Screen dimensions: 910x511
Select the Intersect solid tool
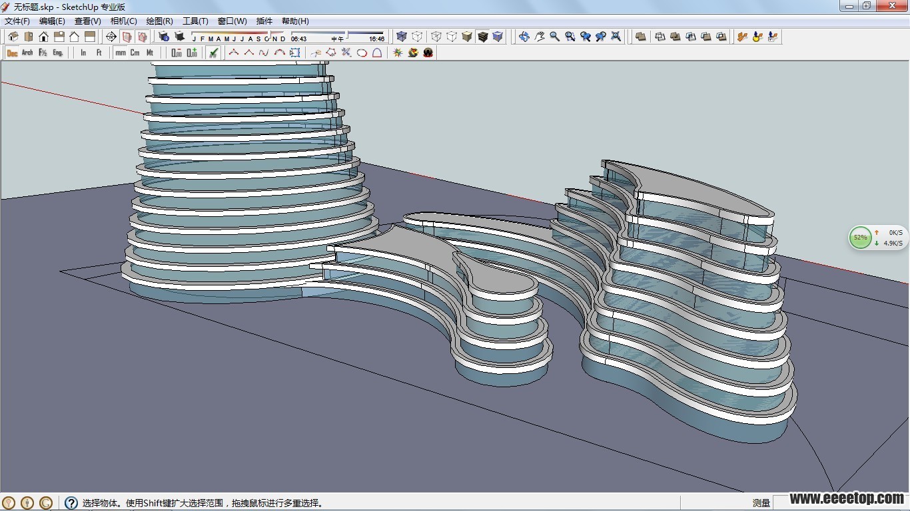660,37
